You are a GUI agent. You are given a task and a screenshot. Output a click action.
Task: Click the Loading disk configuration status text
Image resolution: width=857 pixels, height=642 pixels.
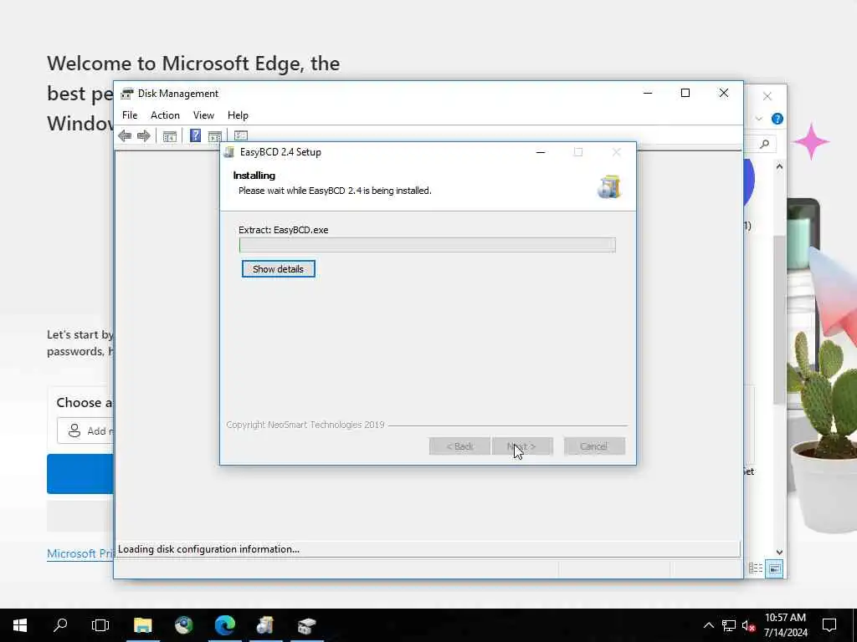pyautogui.click(x=208, y=549)
